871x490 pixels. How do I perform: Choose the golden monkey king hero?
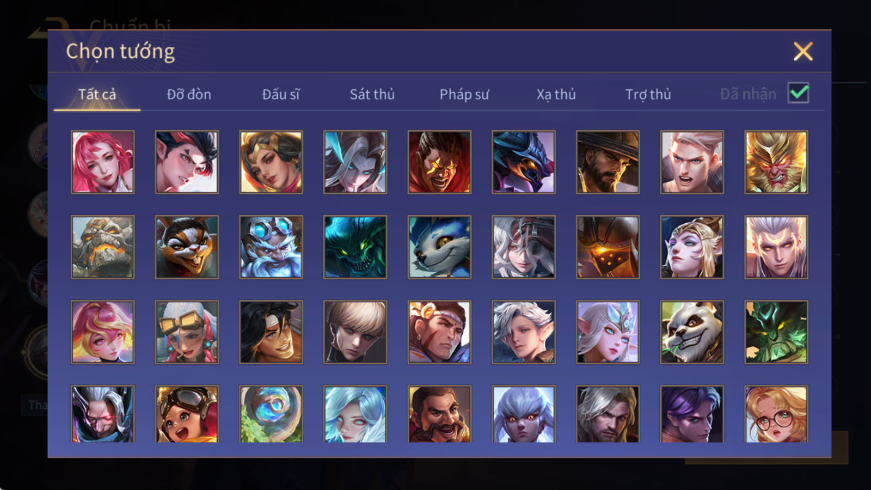[776, 162]
